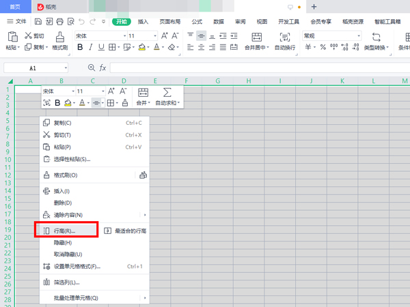Choose Hide from the context menu
Viewport: 410px width, 307px height.
(94, 243)
